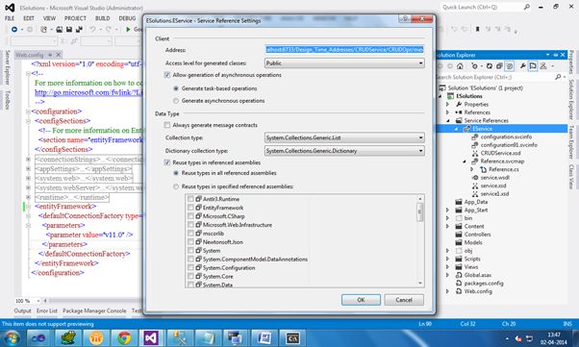Click the Save All icon in toolbar
The image size is (579, 347).
click(79, 29)
